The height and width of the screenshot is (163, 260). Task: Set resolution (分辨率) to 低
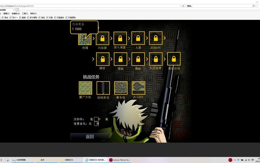point(92,119)
